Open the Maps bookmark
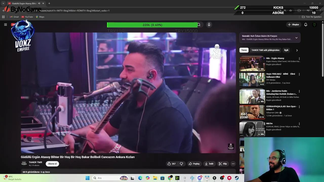The width and height of the screenshot is (324, 182). (40, 17)
